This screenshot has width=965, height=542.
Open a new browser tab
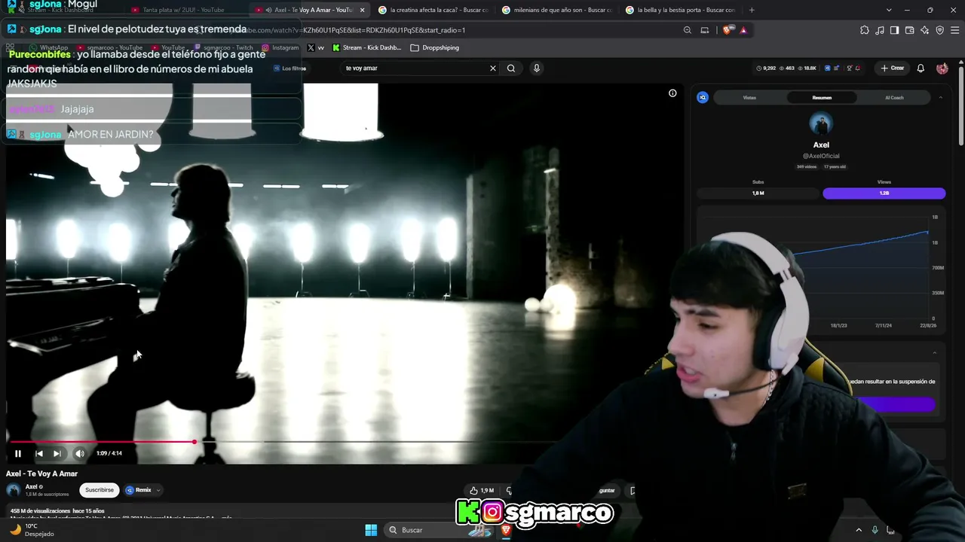[x=752, y=10]
